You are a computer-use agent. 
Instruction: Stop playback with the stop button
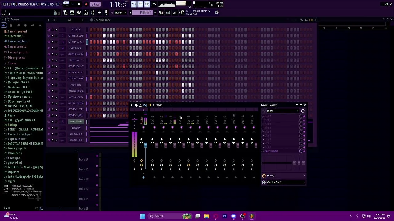79,4
